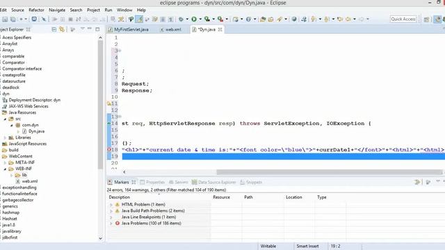Expand HTML Problem marker group

pyautogui.click(x=111, y=205)
